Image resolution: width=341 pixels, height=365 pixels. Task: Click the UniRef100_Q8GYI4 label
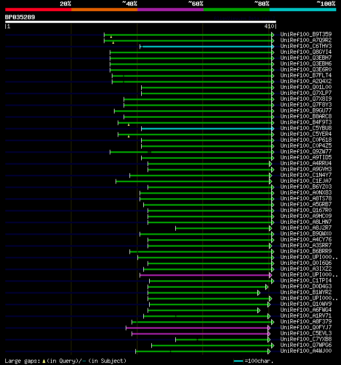point(306,52)
